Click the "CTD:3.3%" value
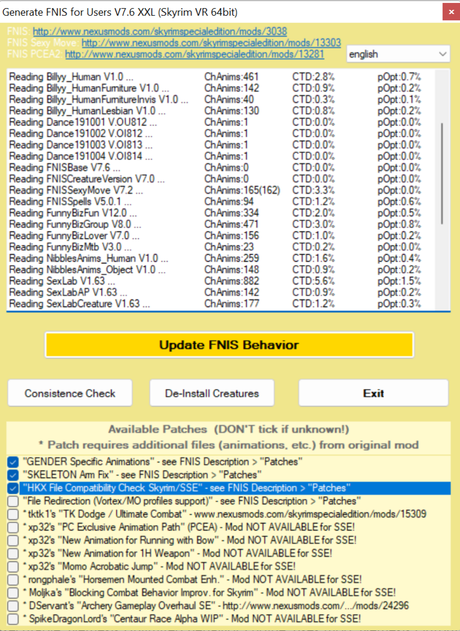460x631 pixels. point(313,190)
